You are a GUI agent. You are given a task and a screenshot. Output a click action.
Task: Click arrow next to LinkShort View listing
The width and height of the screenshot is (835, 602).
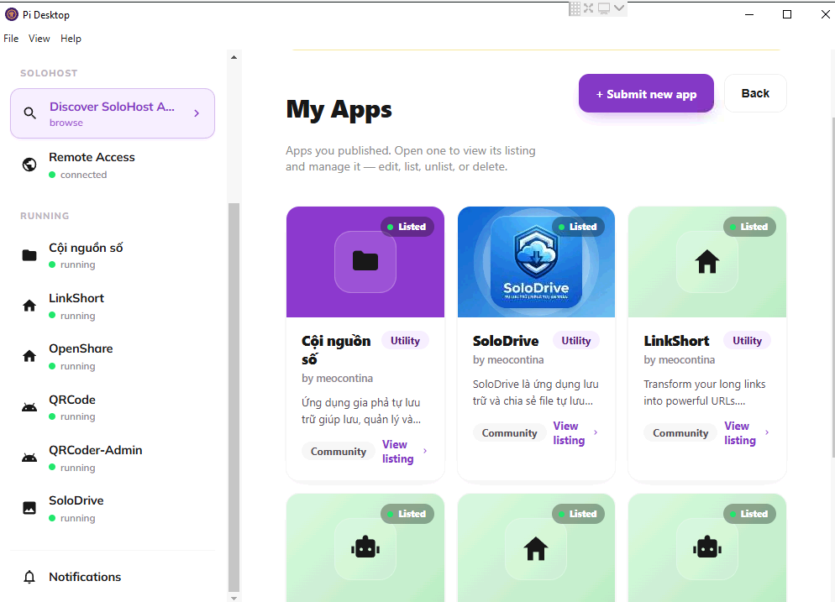(x=767, y=432)
